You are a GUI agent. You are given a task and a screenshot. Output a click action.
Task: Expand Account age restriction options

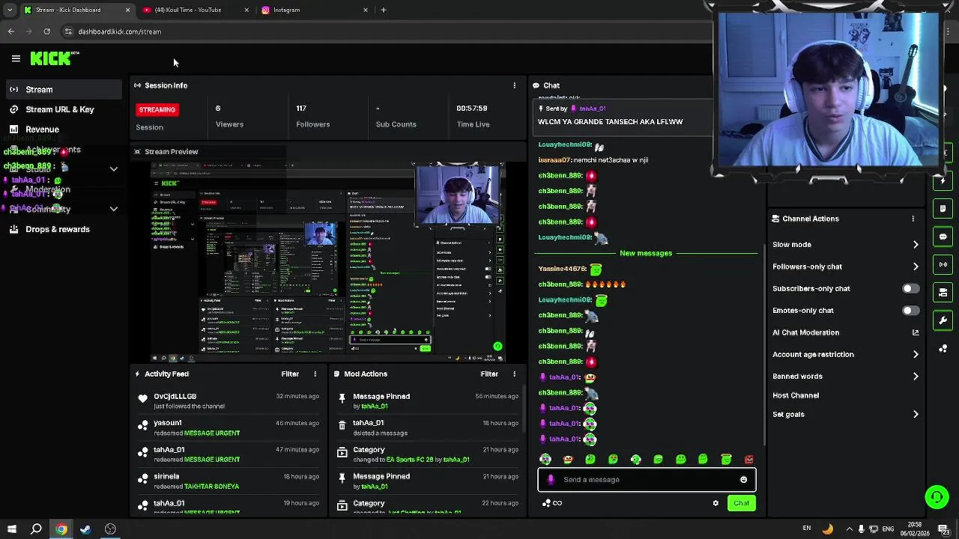pos(916,355)
